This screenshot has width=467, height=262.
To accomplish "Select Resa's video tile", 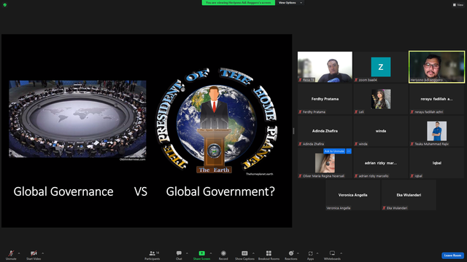I will tap(325, 67).
